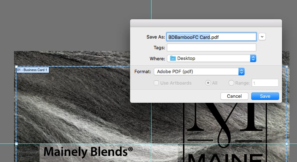
Task: Select the '01 - Business Card 1' artboard label
Action: click(x=32, y=70)
